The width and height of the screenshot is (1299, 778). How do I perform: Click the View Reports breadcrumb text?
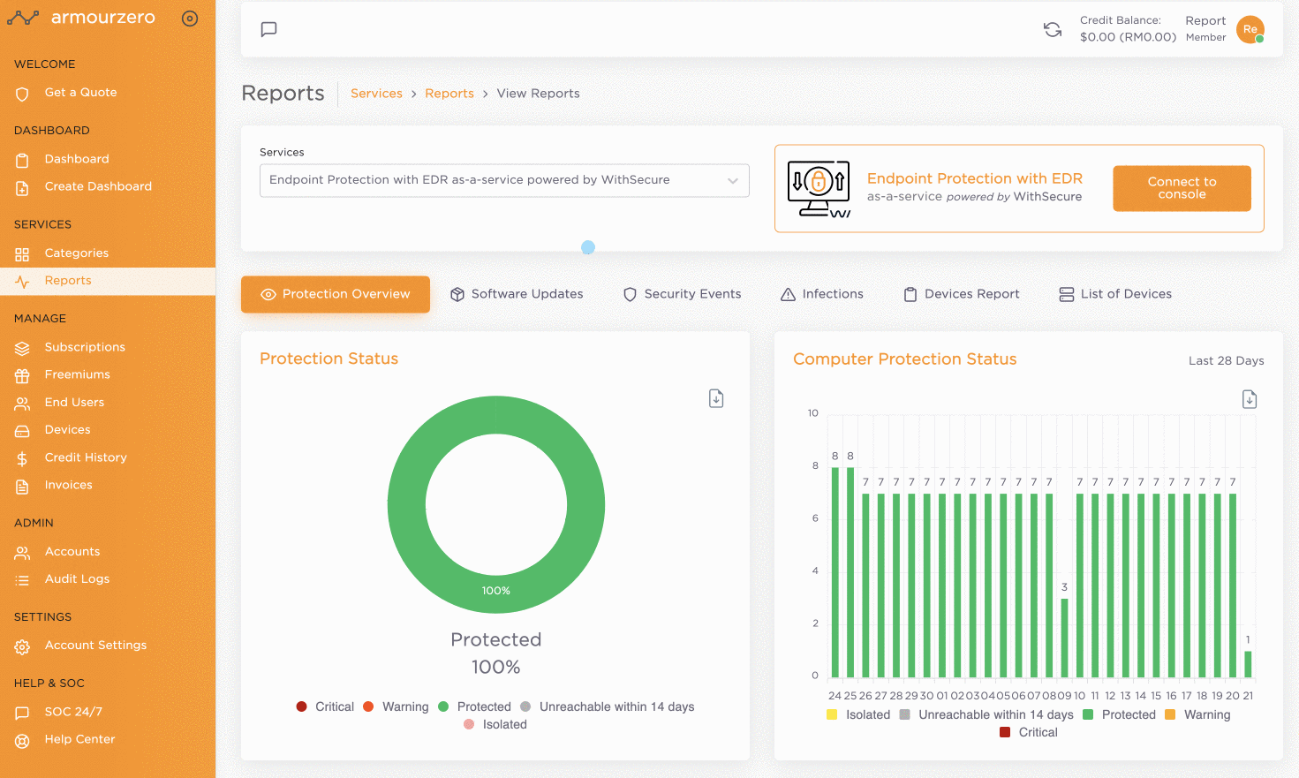[538, 94]
